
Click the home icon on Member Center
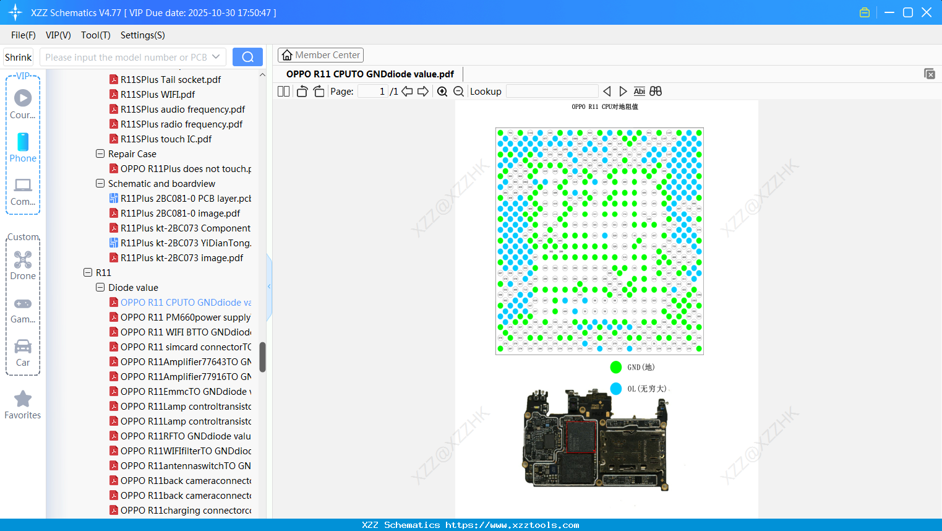(287, 55)
